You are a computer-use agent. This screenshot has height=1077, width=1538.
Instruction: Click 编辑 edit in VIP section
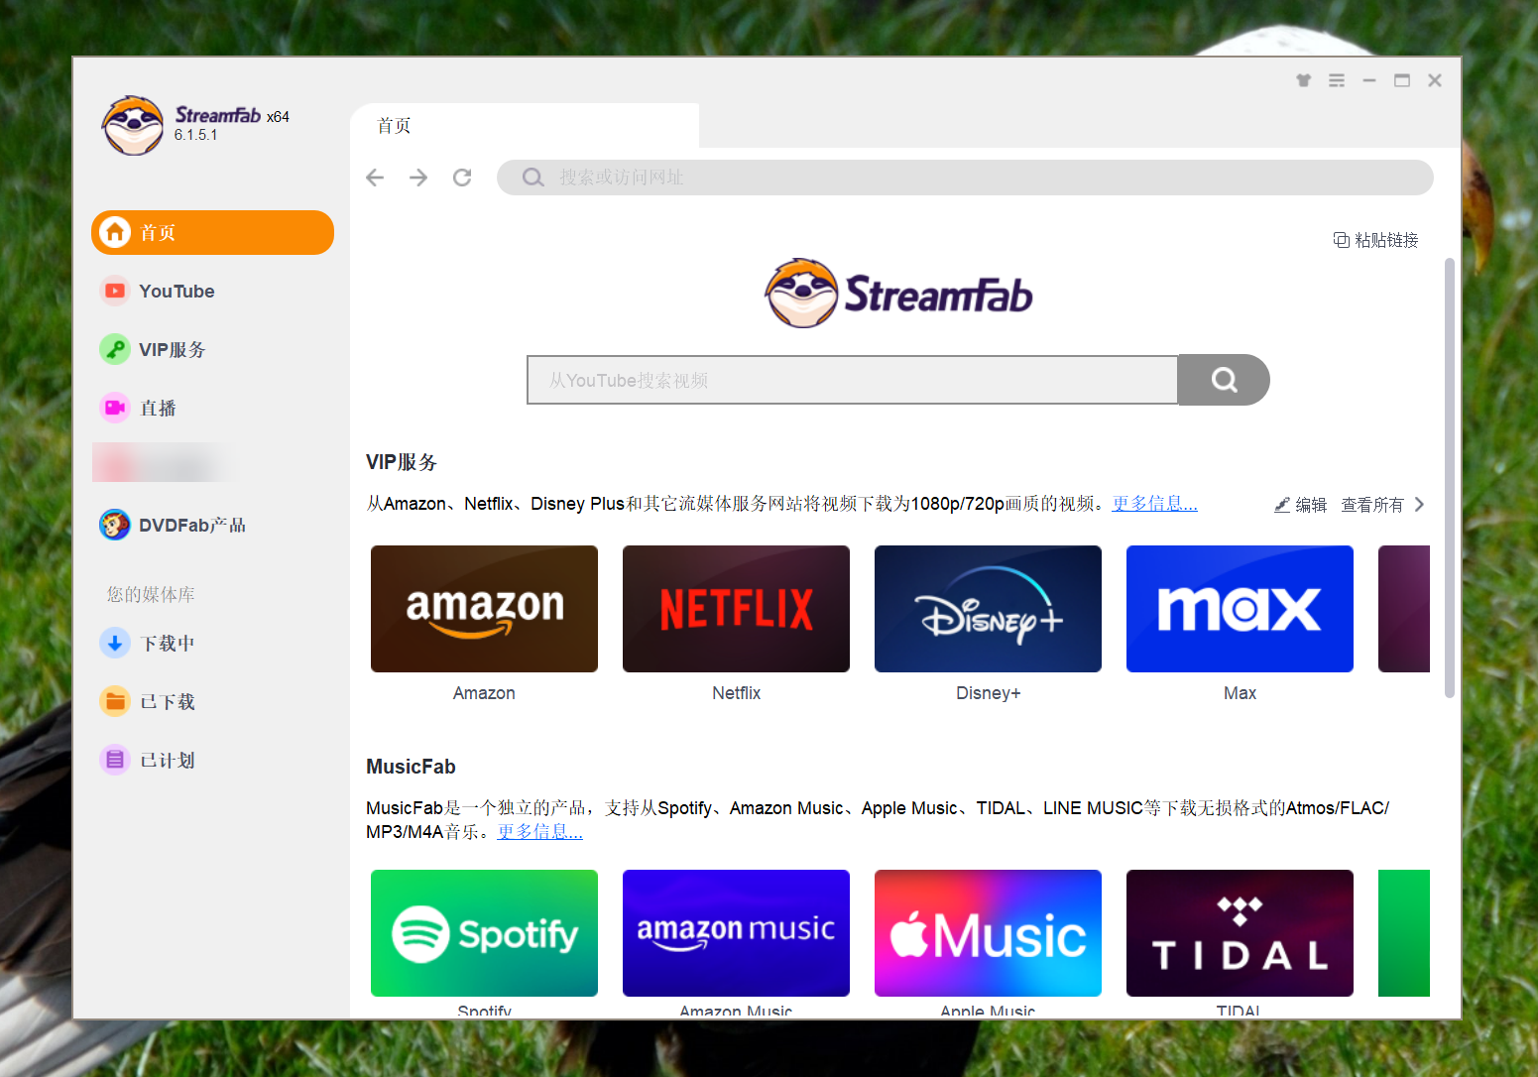click(x=1300, y=505)
